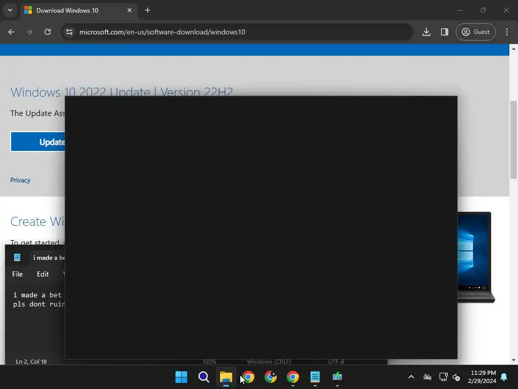518x389 pixels.
Task: Open the clock showing 11:29 PM
Action: [x=482, y=377]
